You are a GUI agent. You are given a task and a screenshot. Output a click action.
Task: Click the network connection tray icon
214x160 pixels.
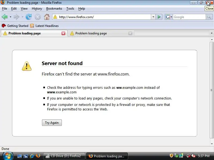(x=189, y=155)
